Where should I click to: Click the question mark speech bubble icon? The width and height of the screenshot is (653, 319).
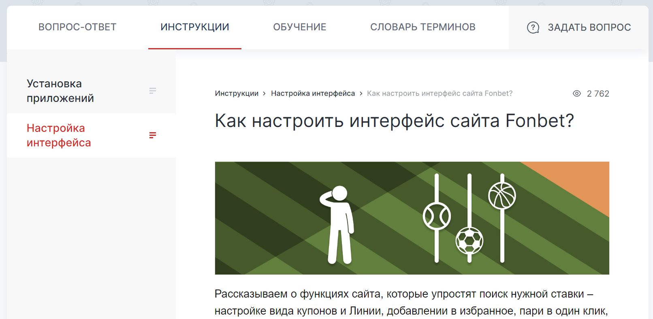pyautogui.click(x=533, y=27)
